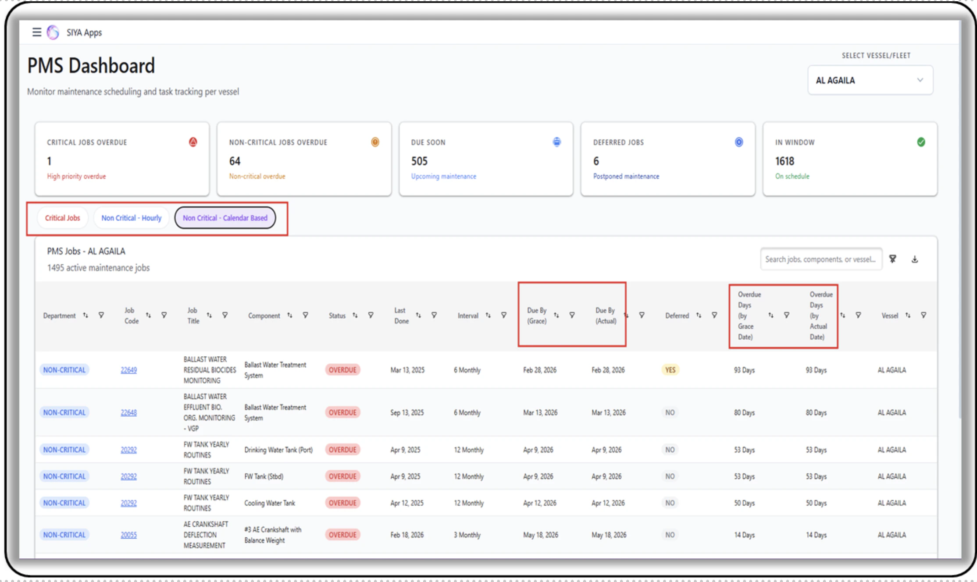This screenshot has width=977, height=582.
Task: Switch to Non Critical - Hourly tab
Action: tap(132, 218)
